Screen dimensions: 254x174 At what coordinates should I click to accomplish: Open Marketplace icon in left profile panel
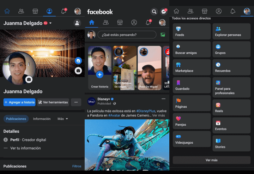tap(35, 11)
